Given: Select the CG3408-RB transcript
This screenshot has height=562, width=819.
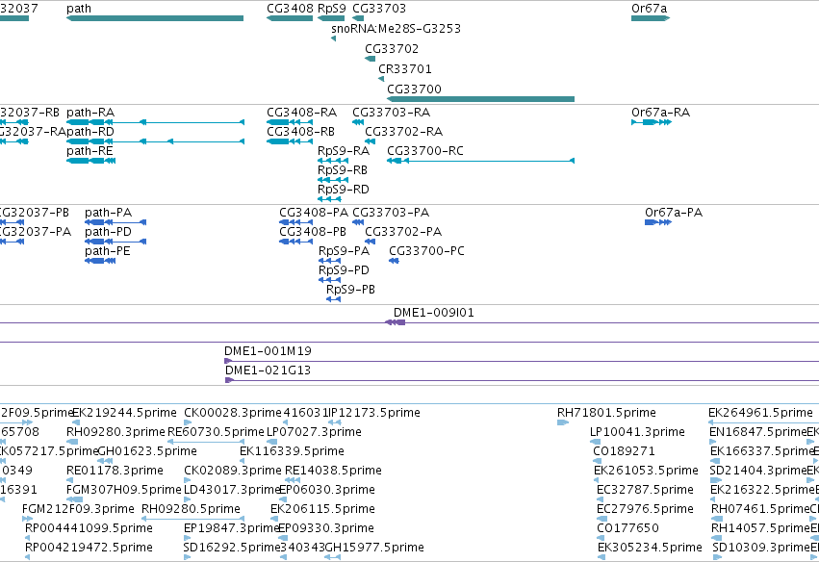Looking at the screenshot, I should (290, 141).
